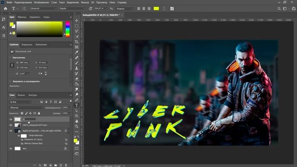
Task: Hide the cyberpunk-2077 prev layer
Action: (11, 125)
